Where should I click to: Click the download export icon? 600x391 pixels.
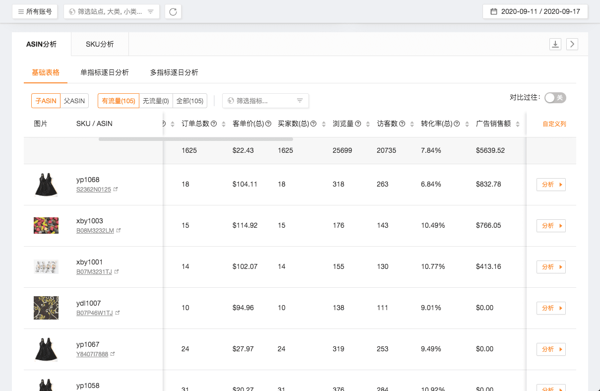click(556, 44)
